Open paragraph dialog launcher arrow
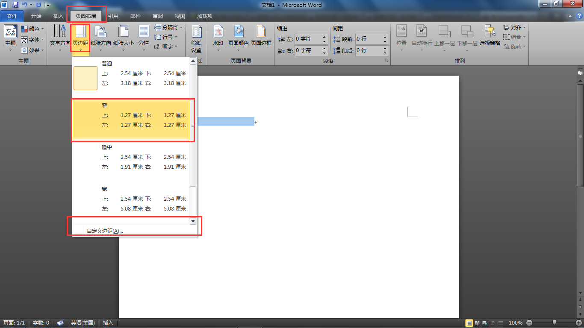 pyautogui.click(x=386, y=61)
